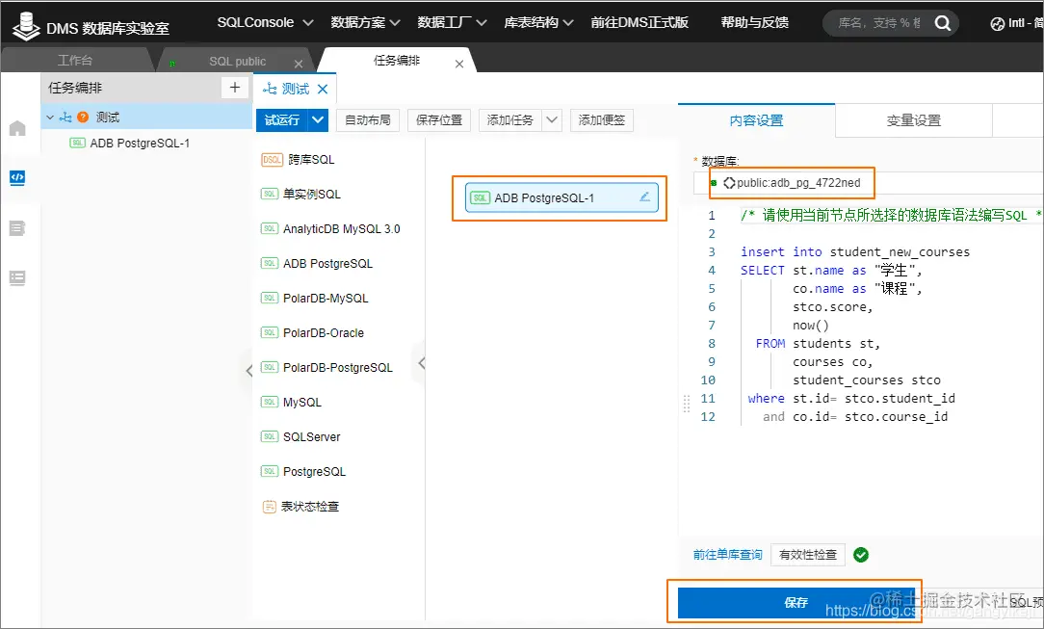Screen dimensions: 1044x629
Task: Switch to SQL public tab
Action: tap(237, 62)
